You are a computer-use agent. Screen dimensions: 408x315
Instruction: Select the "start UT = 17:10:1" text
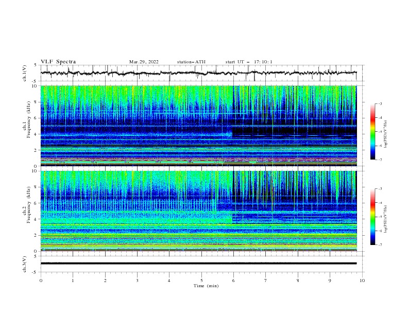pyautogui.click(x=249, y=62)
